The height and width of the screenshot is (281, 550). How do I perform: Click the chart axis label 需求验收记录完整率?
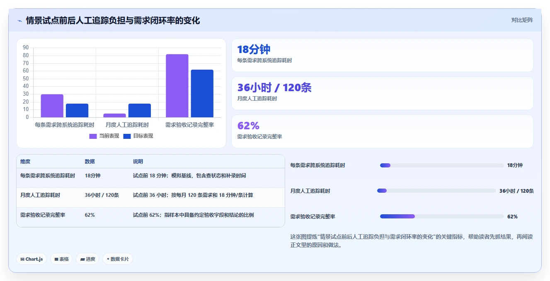point(189,125)
